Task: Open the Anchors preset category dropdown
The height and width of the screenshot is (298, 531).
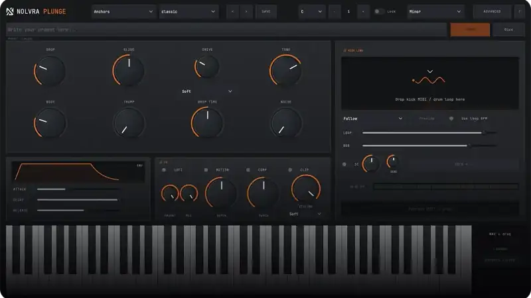Action: tap(123, 11)
